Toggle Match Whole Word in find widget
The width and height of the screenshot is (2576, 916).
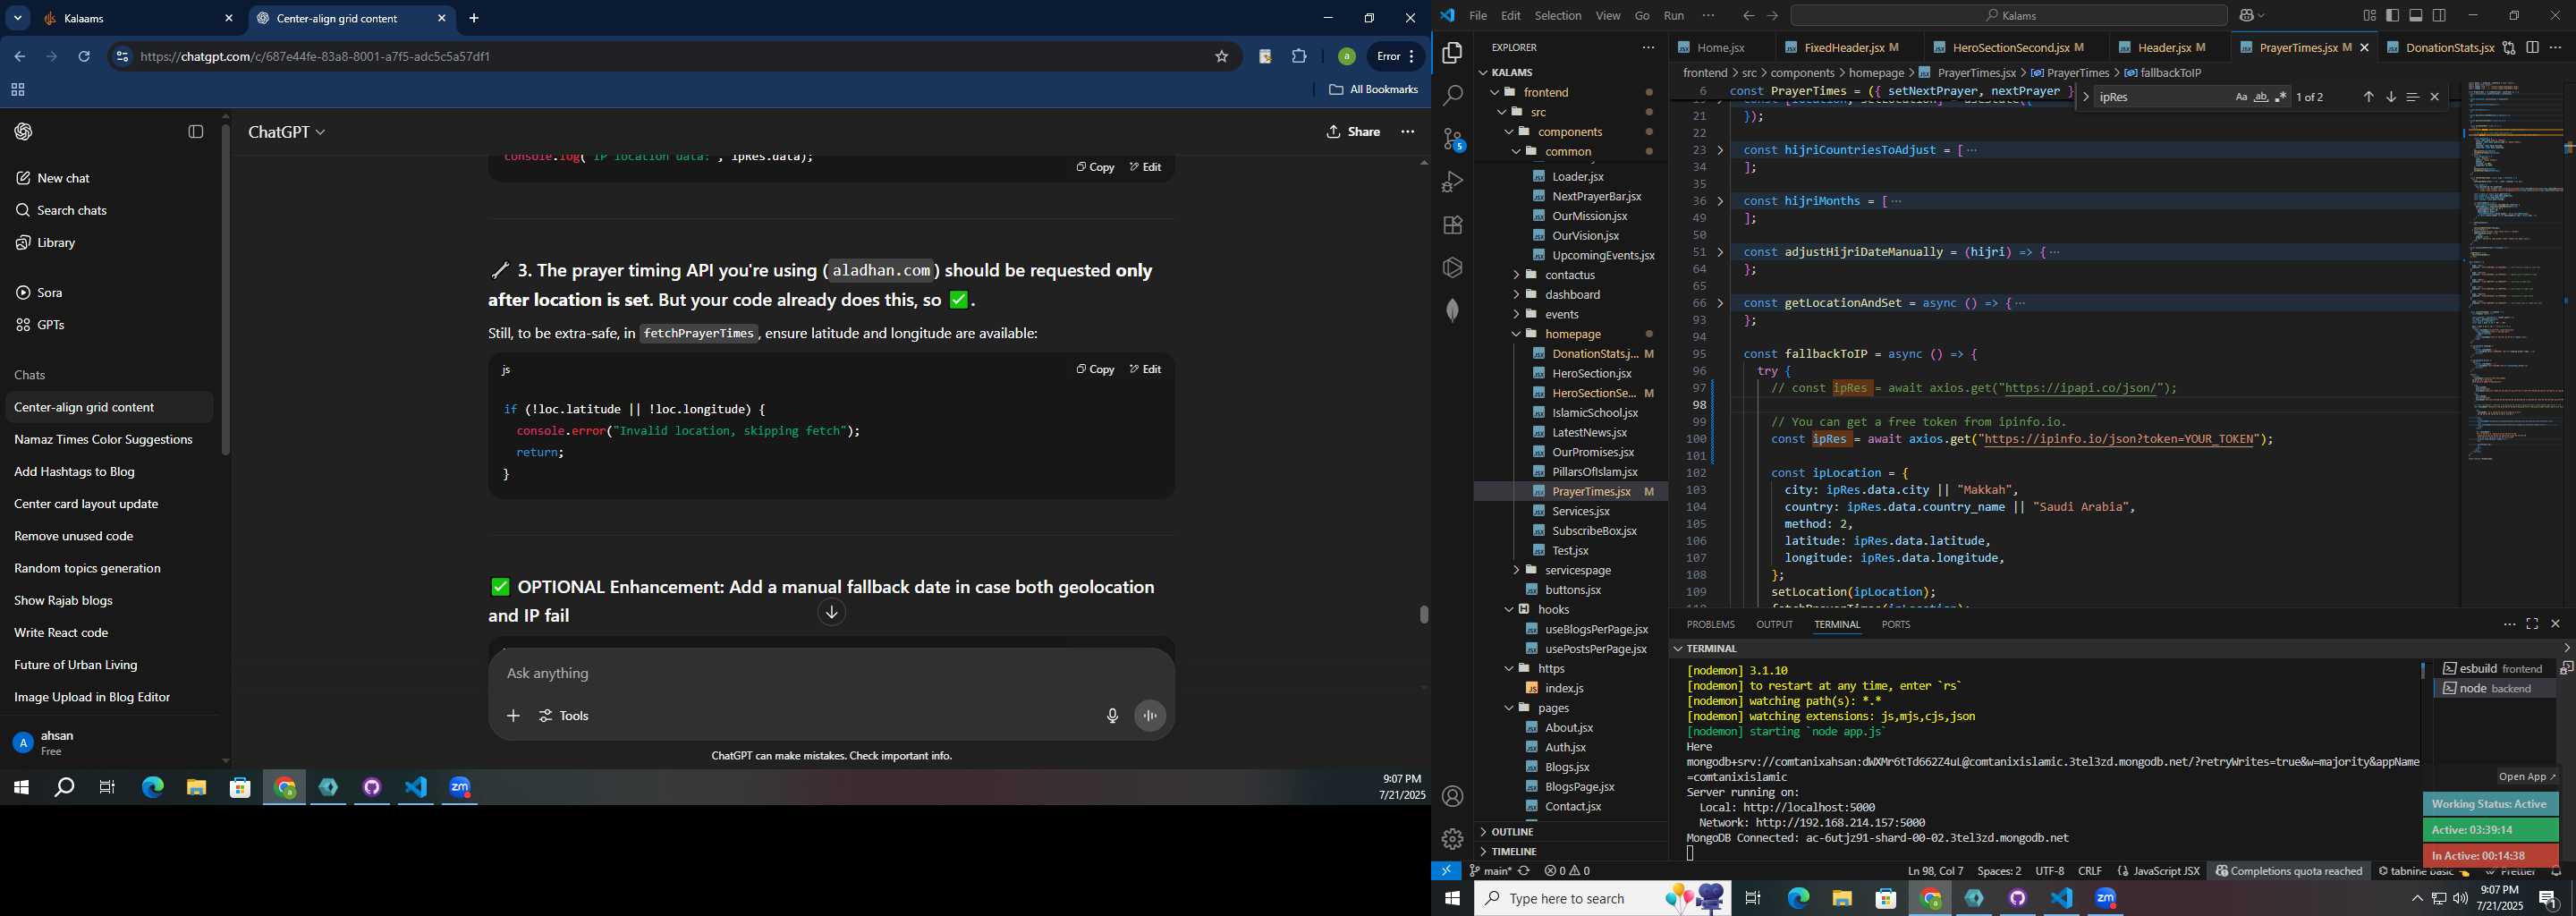tap(2261, 97)
